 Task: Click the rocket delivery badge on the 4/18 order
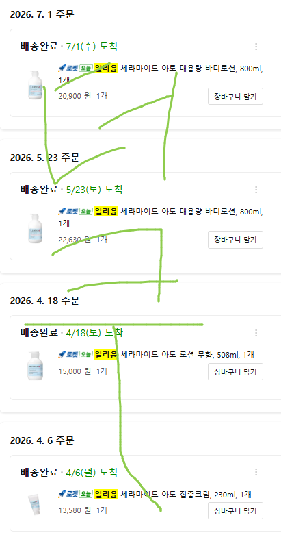75,355
